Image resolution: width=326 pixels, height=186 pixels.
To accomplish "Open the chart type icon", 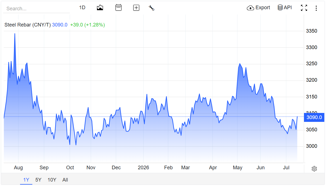I will pos(100,8).
